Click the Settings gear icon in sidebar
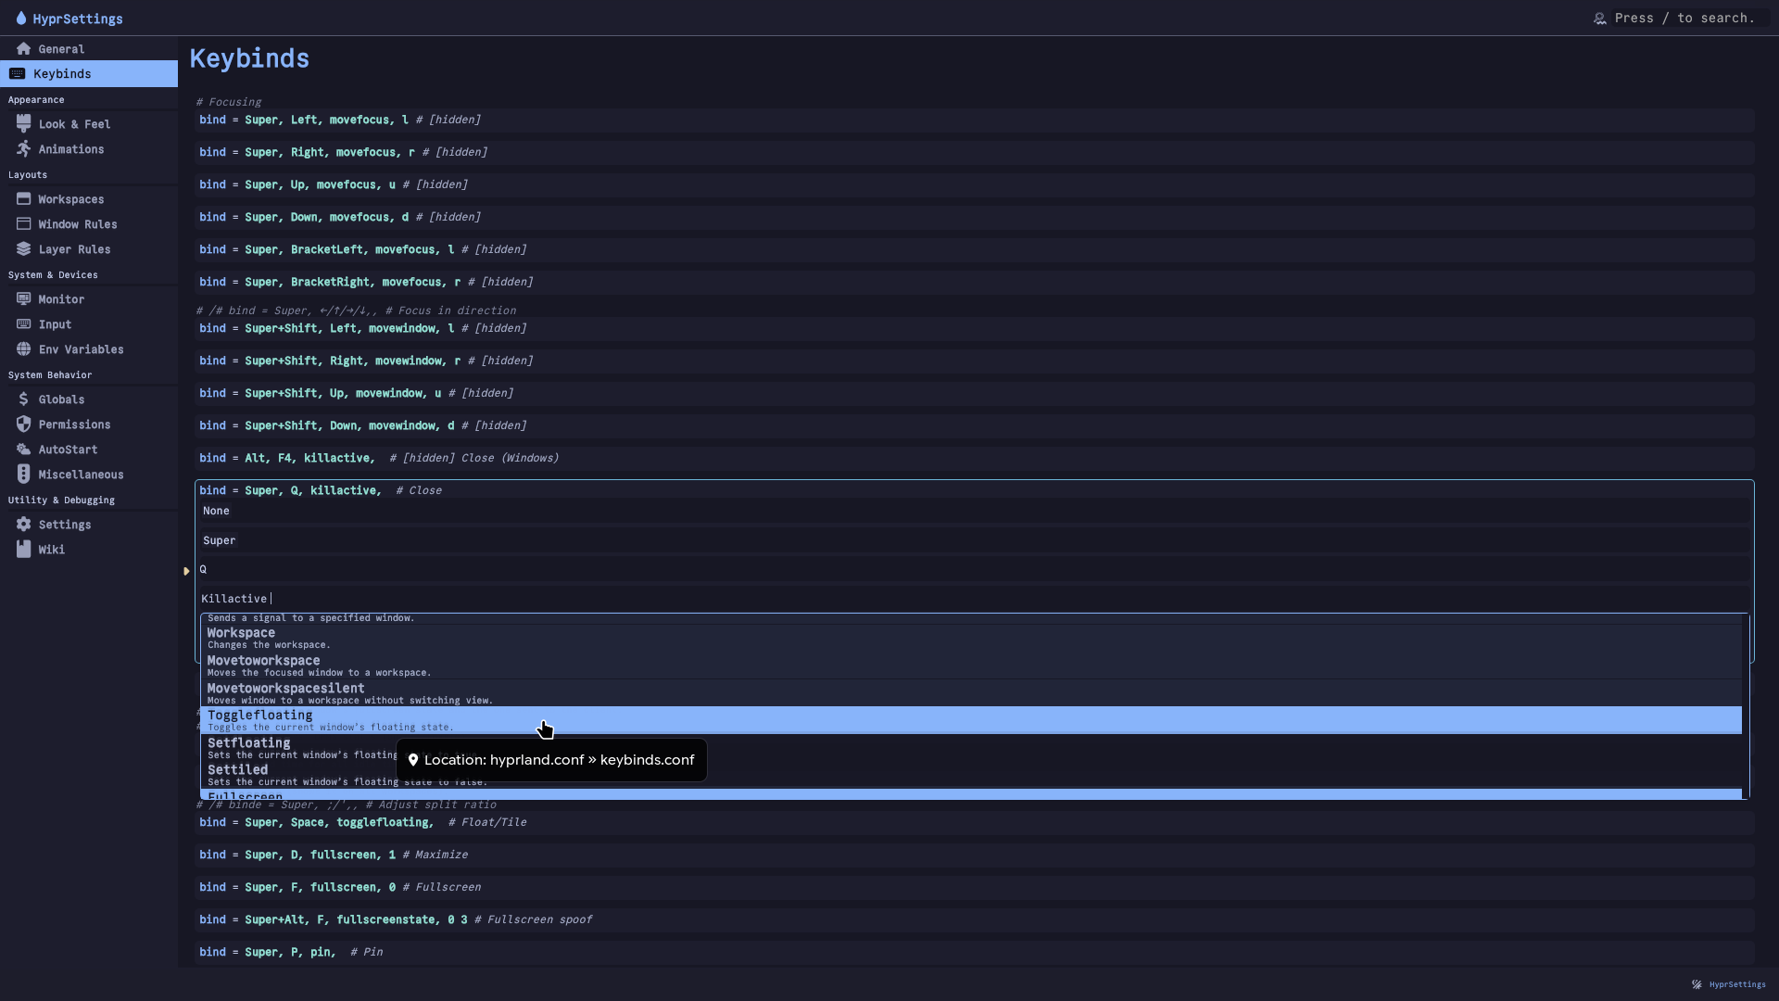 [24, 524]
